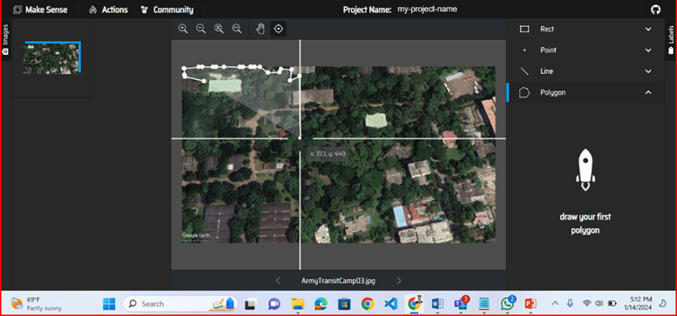Viewport: 677px width, 316px height.
Task: Open the Actions menu
Action: click(108, 10)
